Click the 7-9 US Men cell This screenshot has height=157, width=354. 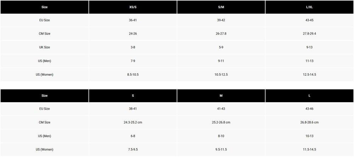click(x=133, y=61)
